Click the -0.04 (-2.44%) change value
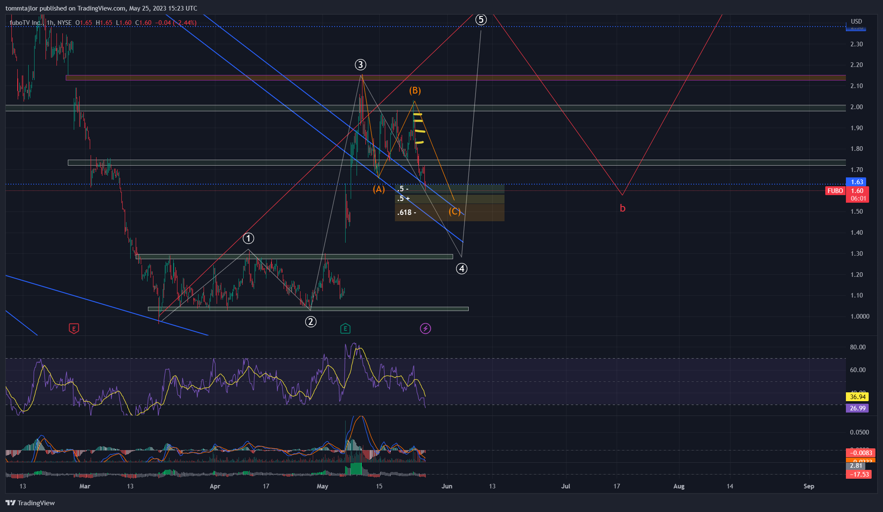 [x=175, y=23]
